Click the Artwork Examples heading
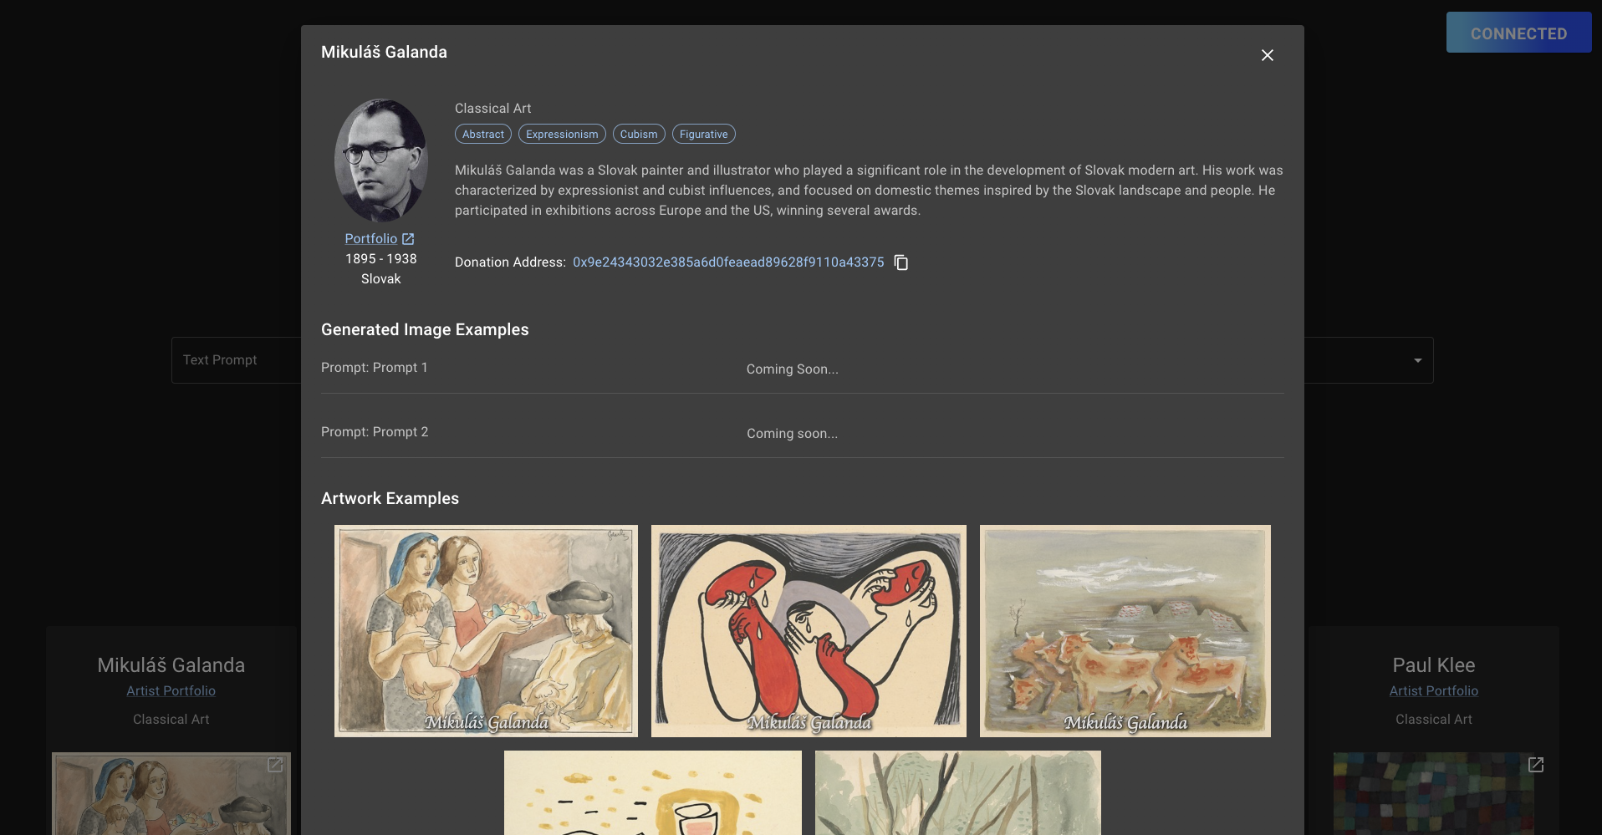The width and height of the screenshot is (1602, 835). point(390,498)
